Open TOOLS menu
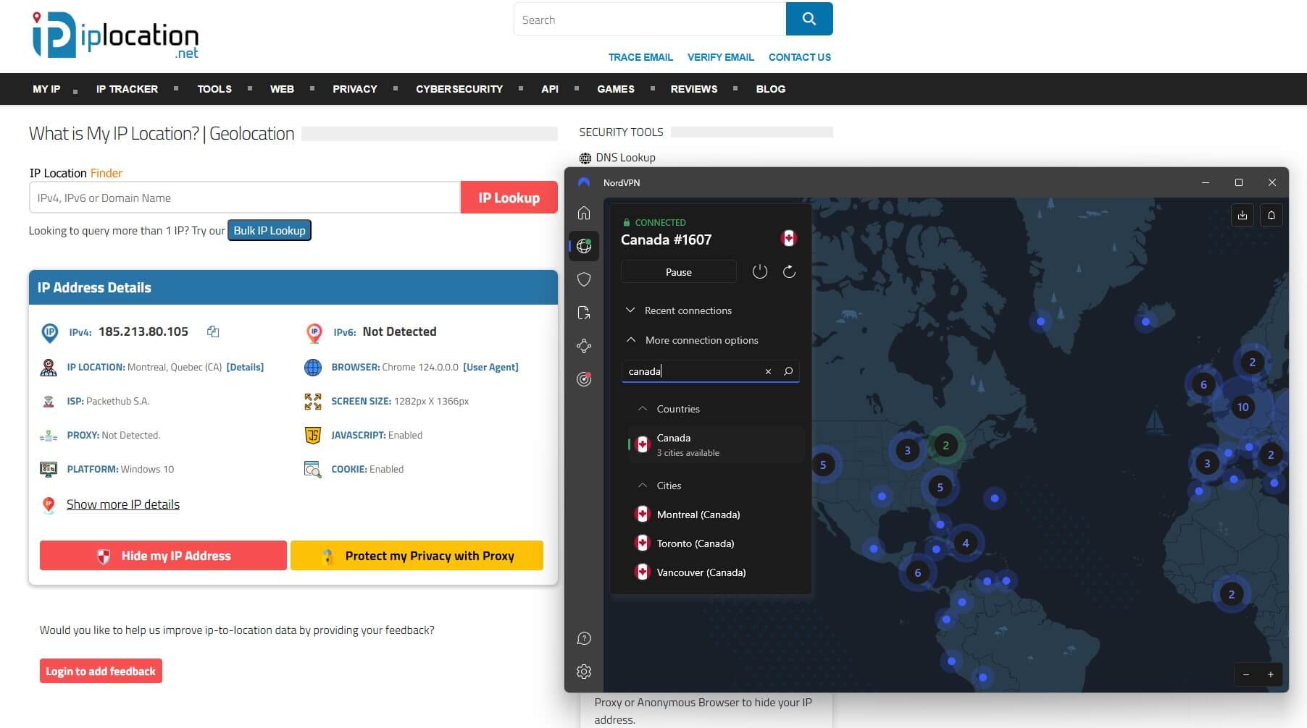Image resolution: width=1307 pixels, height=728 pixels. 214,89
